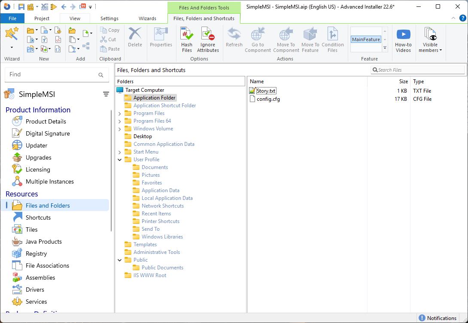The width and height of the screenshot is (468, 323).
Task: Click the new JSON file braces icon
Action: click(58, 48)
